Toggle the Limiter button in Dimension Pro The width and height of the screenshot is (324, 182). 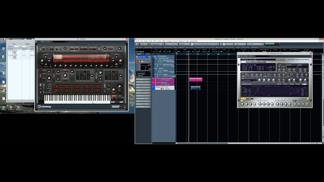tap(308, 99)
